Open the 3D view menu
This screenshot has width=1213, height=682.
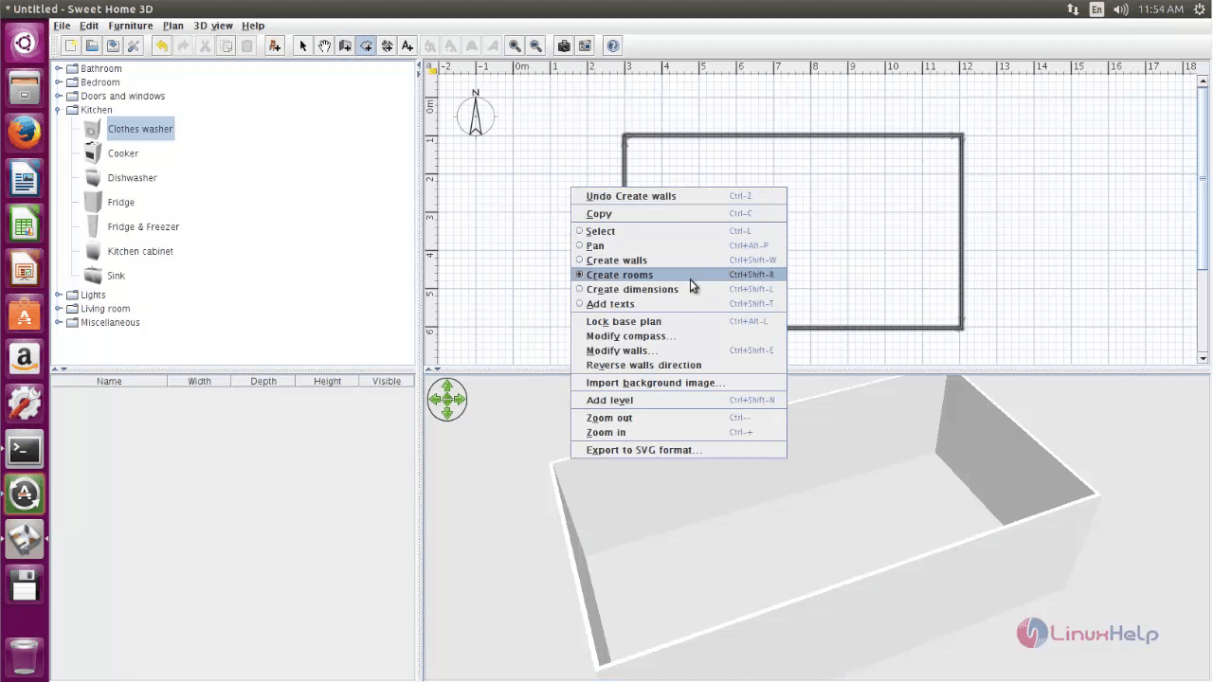tap(213, 26)
